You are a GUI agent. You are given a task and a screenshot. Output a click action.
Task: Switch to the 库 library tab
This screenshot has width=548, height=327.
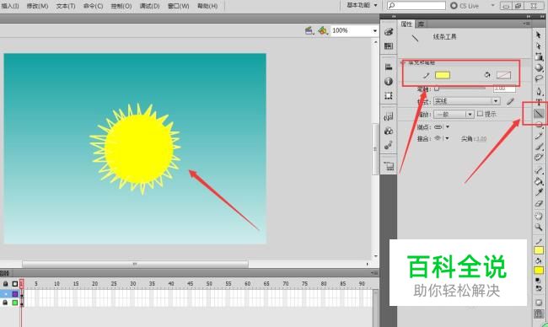[422, 24]
